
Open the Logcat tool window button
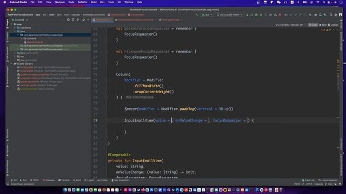tap(89, 180)
